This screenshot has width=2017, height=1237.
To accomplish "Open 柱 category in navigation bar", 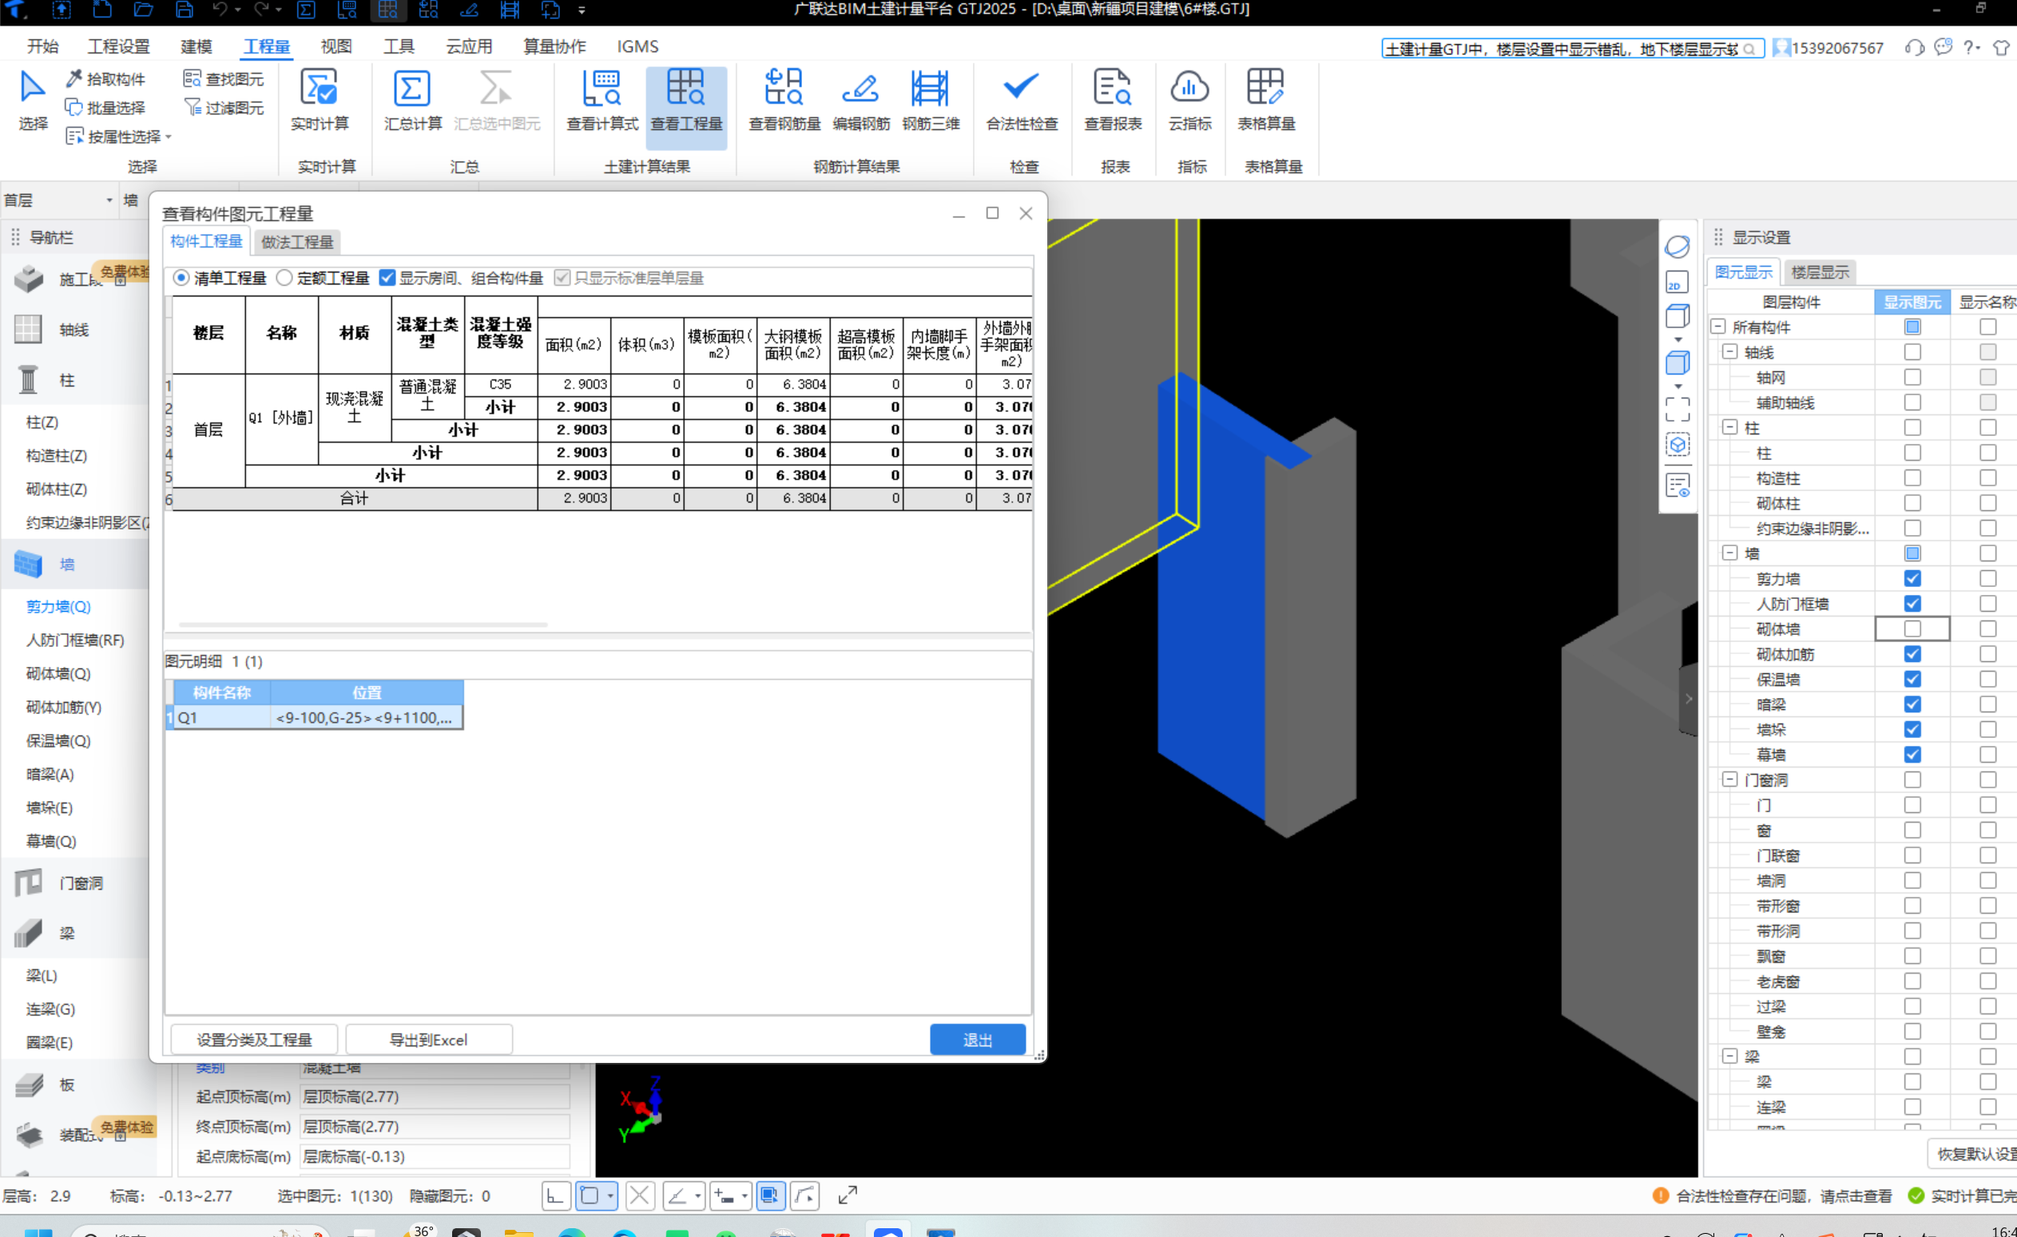I will click(x=66, y=379).
